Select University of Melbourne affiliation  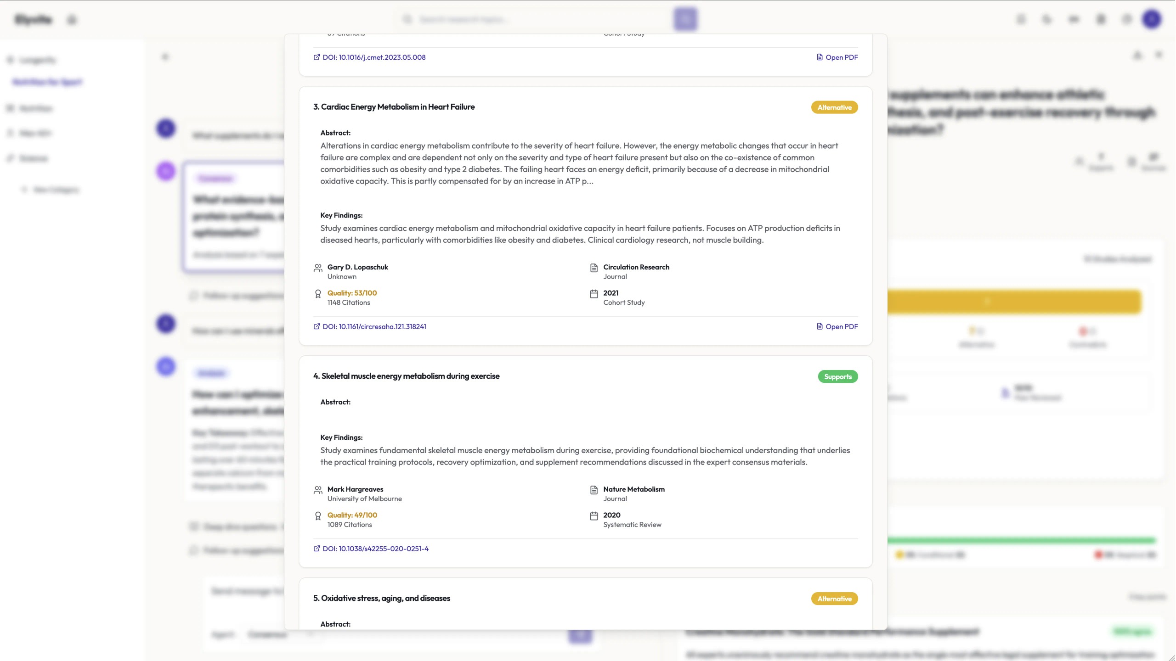[364, 499]
